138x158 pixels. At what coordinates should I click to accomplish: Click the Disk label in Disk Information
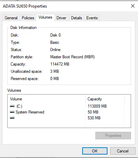pyautogui.click(x=15, y=35)
